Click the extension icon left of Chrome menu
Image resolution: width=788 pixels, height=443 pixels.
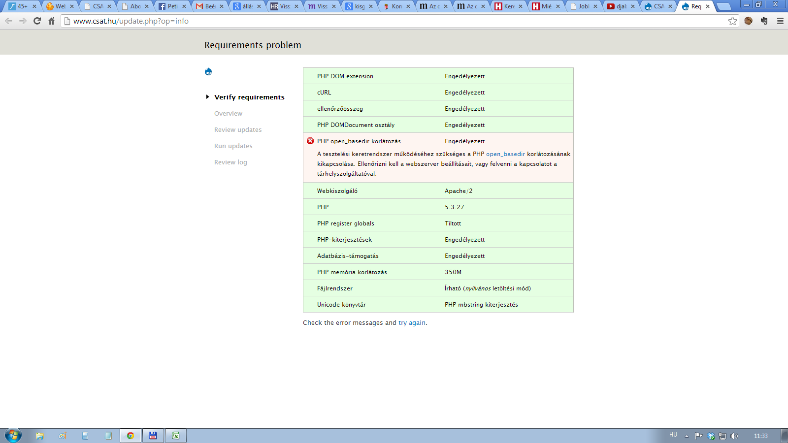[764, 21]
